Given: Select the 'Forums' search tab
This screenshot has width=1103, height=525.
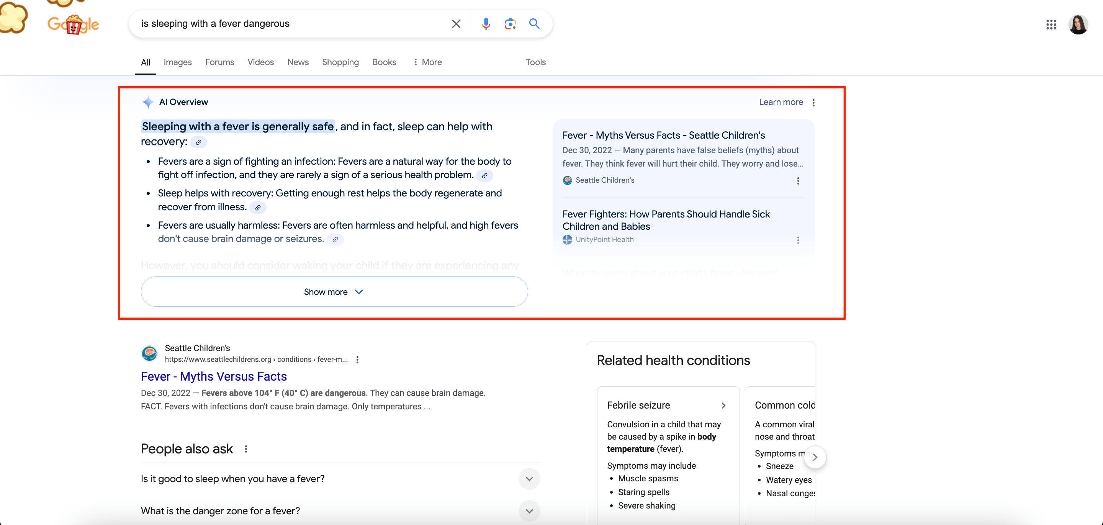Looking at the screenshot, I should 219,62.
